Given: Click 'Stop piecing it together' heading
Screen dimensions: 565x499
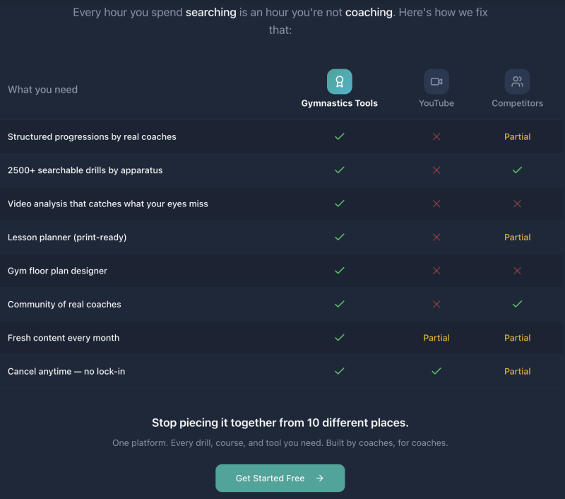Looking at the screenshot, I should [280, 423].
